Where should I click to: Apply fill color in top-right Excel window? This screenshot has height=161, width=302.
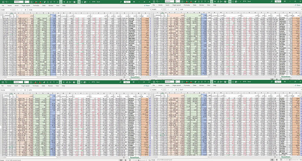187,1
